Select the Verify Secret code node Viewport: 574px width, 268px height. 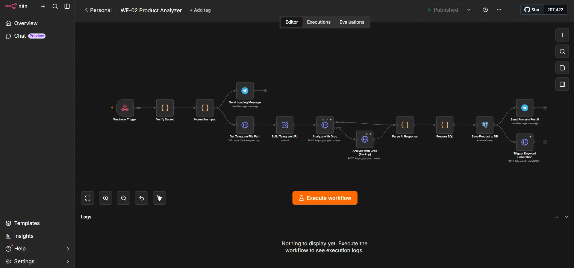pyautogui.click(x=165, y=108)
